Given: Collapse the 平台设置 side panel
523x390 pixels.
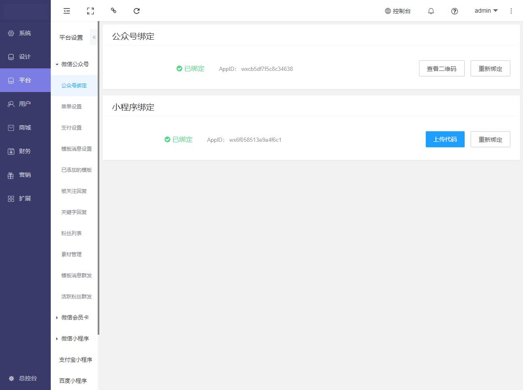Looking at the screenshot, I should (94, 38).
